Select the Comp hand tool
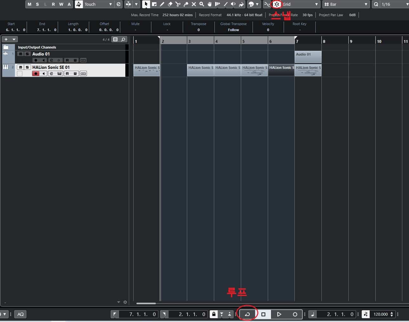The height and width of the screenshot is (322, 409). (x=210, y=4)
